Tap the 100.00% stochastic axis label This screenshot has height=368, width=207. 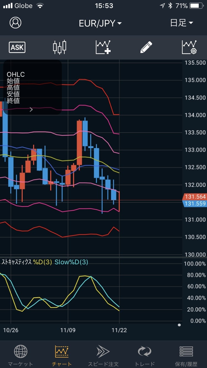click(x=195, y=263)
